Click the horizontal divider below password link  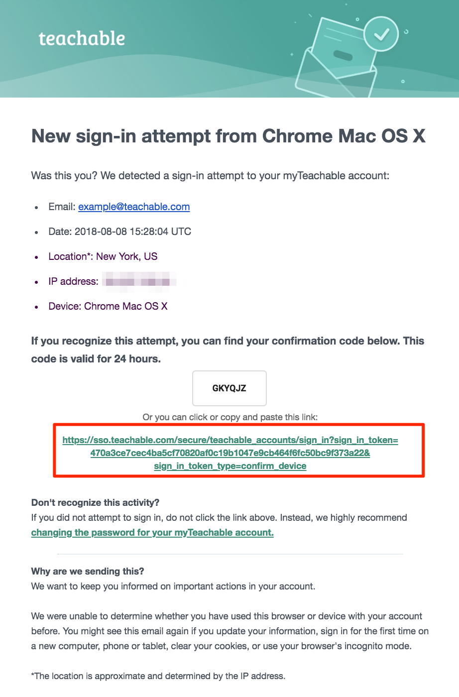(230, 554)
